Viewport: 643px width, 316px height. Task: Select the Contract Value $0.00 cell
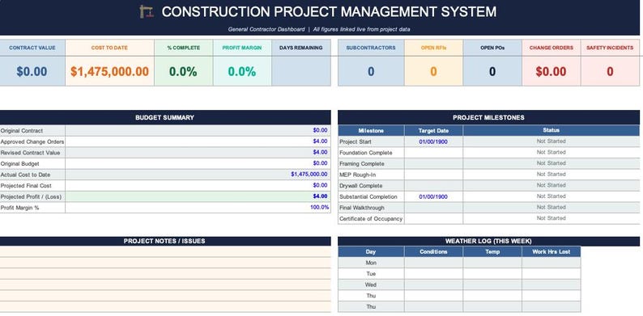point(32,71)
